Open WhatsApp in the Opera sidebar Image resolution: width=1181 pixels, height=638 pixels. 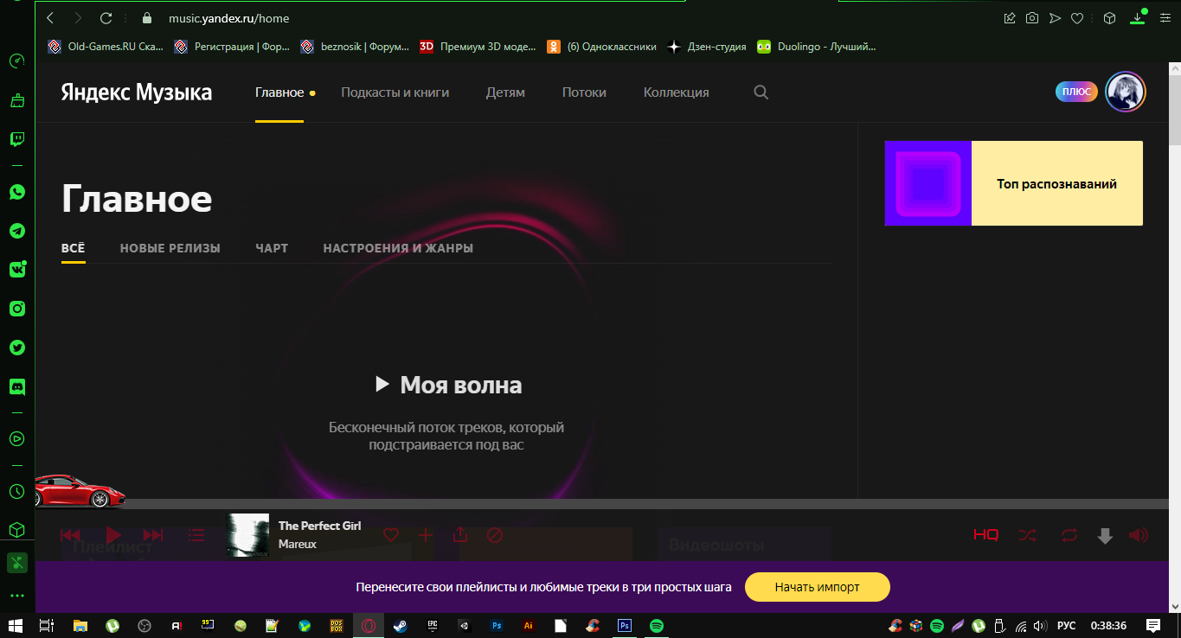[17, 192]
